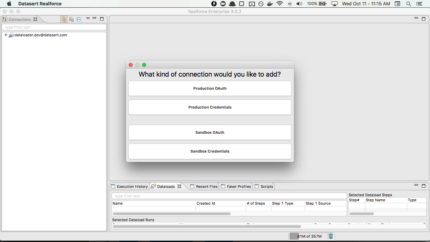Open the Faker Profiles tab
This screenshot has width=430, height=242.
tap(236, 187)
